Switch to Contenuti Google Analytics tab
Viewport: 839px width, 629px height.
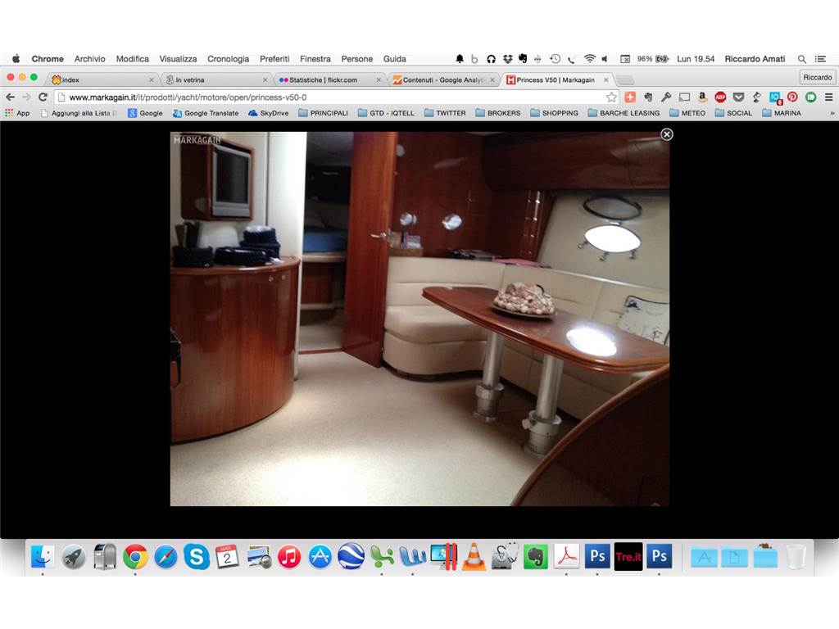(x=443, y=79)
